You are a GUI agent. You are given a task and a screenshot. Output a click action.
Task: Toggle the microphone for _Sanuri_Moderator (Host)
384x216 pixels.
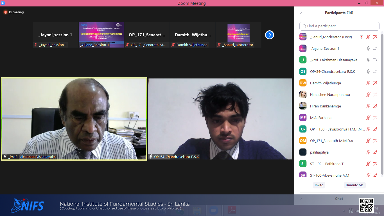tap(368, 37)
